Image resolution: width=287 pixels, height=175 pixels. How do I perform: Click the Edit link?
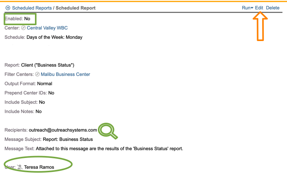pos(259,8)
